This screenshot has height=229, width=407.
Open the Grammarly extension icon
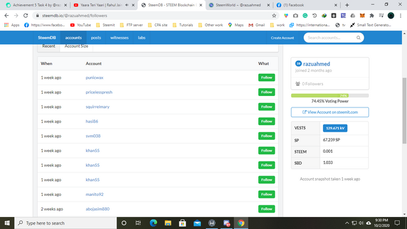[x=305, y=15]
